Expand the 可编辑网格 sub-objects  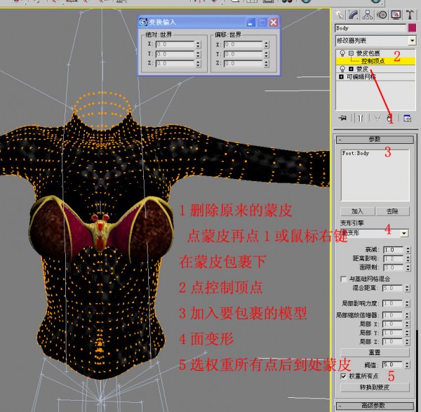(341, 77)
